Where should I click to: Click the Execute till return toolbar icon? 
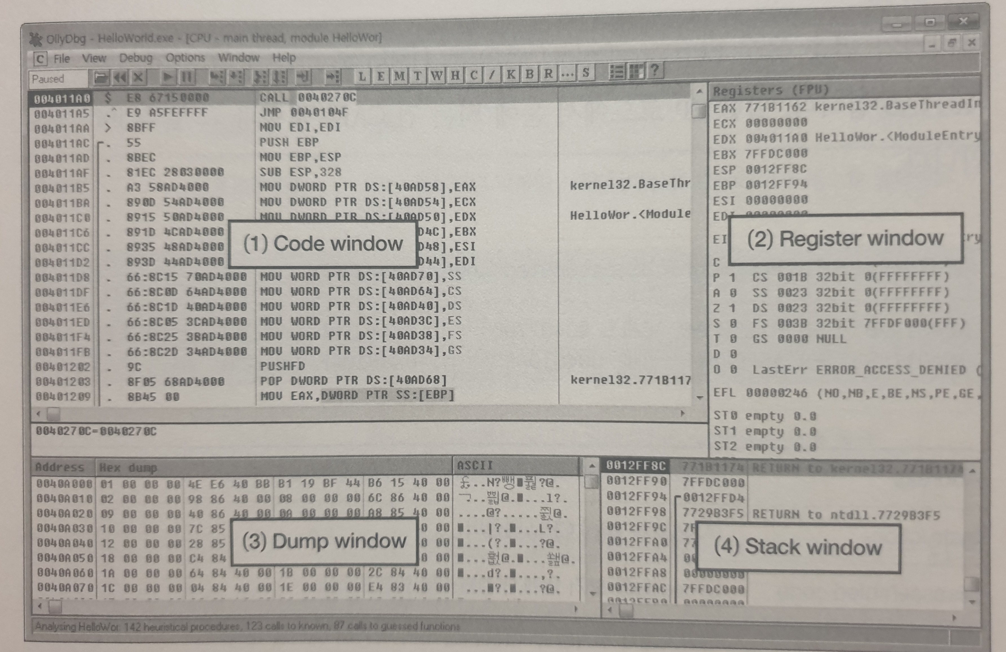click(303, 77)
